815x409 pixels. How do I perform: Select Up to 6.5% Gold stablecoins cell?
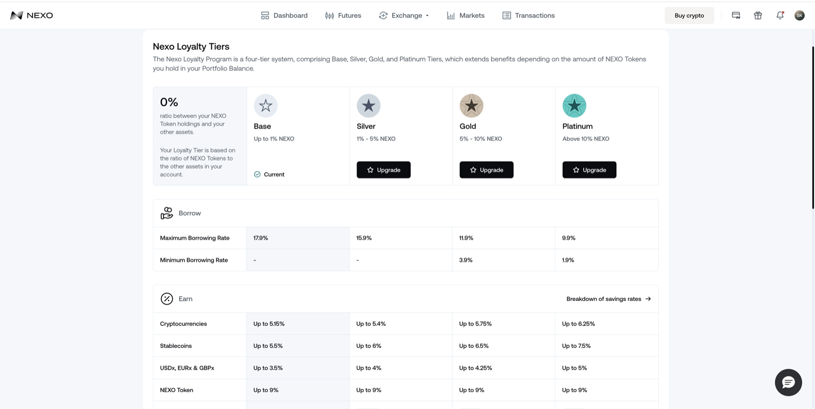474,346
